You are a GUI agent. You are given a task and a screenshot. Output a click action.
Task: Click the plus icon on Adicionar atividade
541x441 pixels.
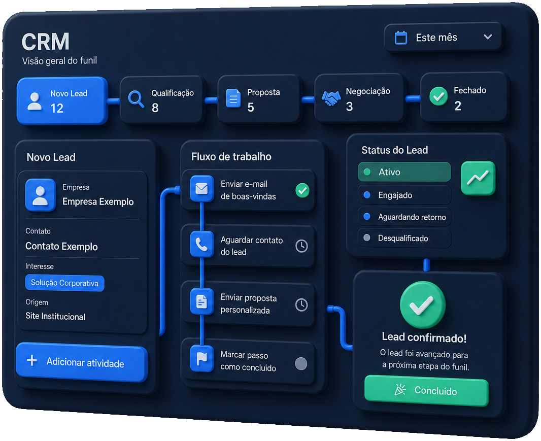coord(32,360)
